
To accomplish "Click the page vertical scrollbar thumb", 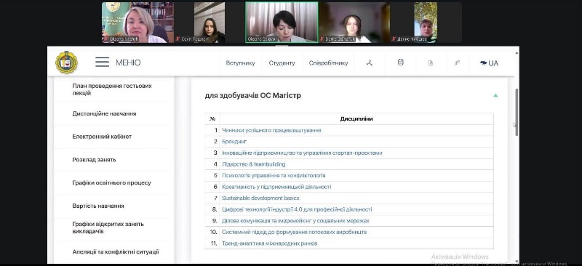I will [x=517, y=112].
